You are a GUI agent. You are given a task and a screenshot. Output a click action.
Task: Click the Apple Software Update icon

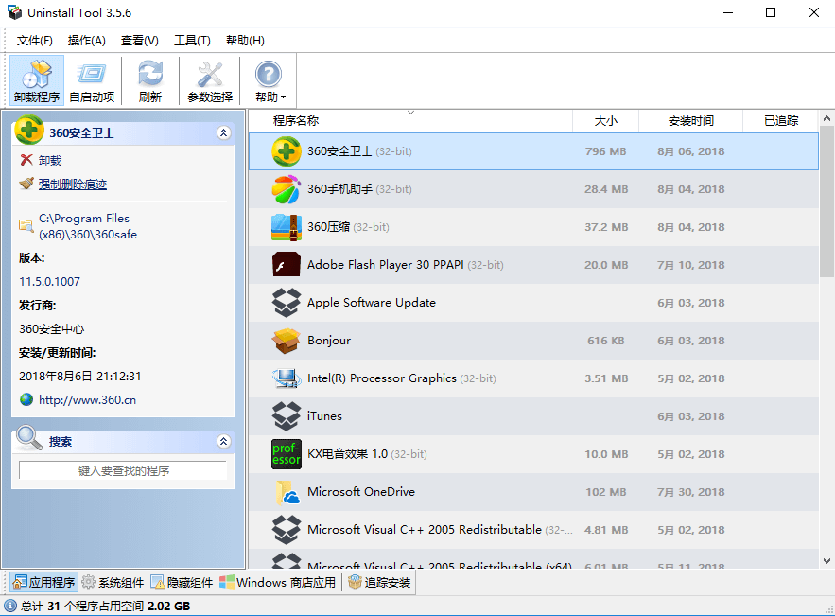[x=287, y=303]
